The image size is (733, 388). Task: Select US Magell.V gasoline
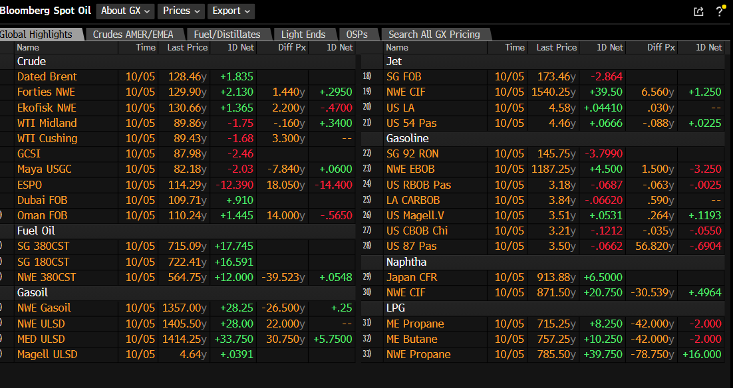tap(543, 216)
